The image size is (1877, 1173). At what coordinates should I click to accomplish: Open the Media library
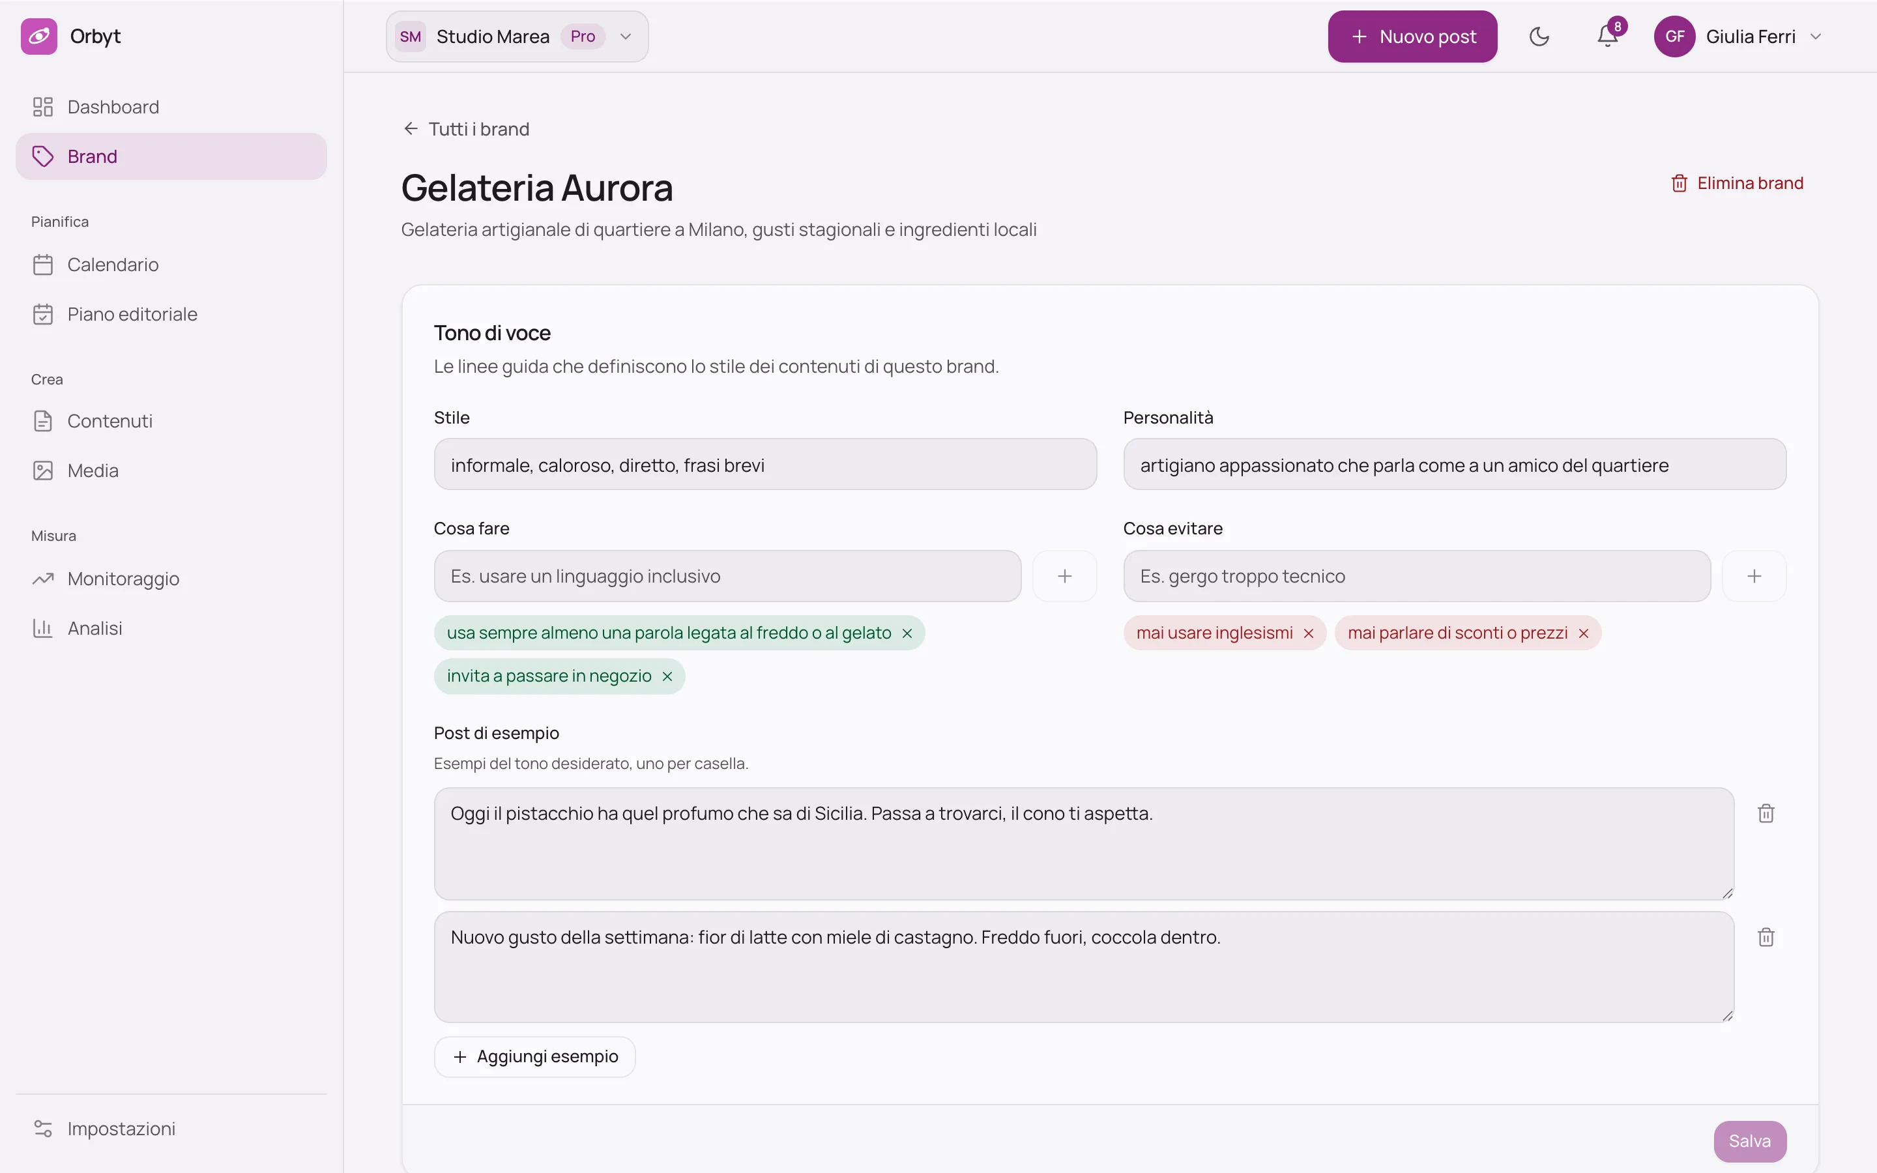click(171, 471)
